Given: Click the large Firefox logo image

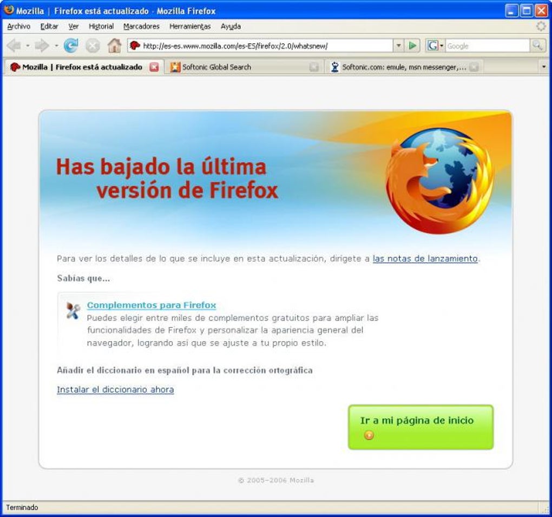Looking at the screenshot, I should tap(439, 181).
